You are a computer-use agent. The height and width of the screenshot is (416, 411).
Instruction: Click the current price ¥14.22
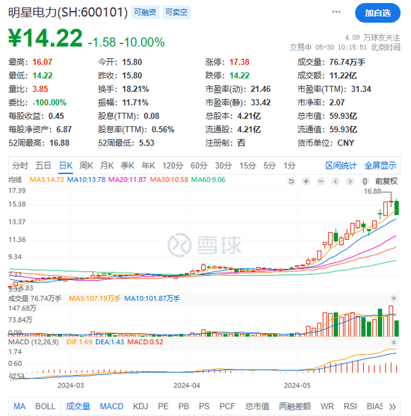(46, 38)
